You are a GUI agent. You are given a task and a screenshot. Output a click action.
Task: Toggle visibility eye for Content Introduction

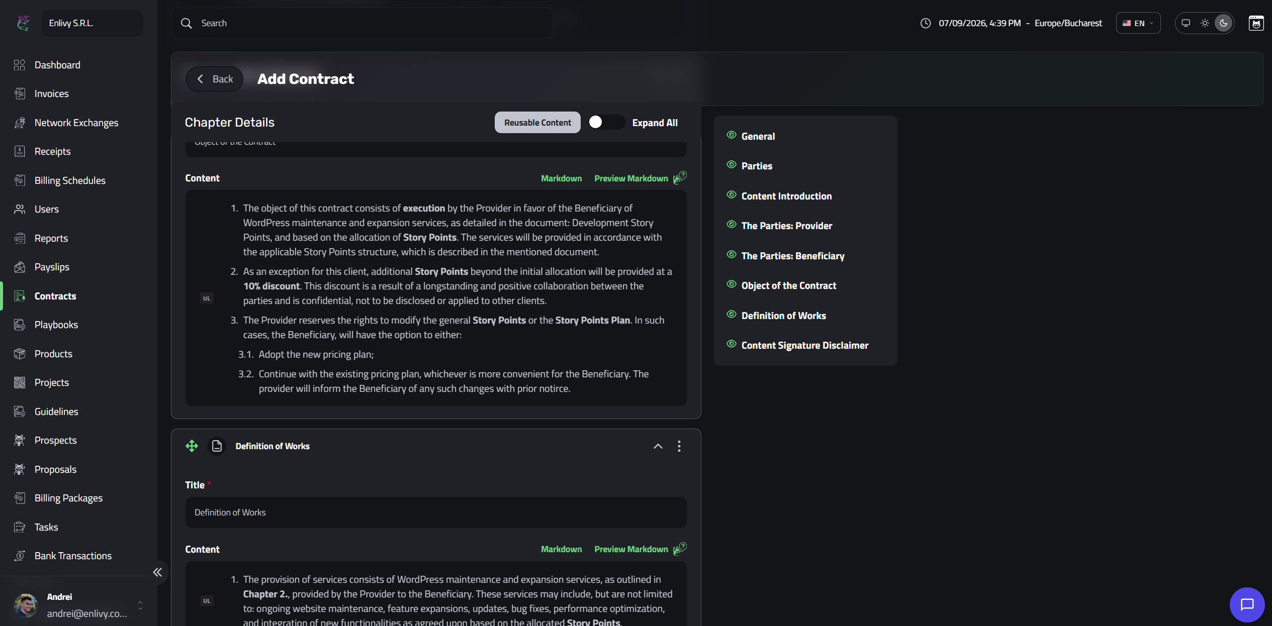click(732, 195)
